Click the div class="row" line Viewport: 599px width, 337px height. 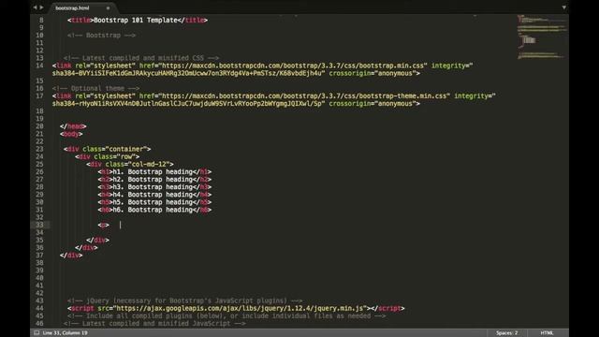tap(107, 156)
